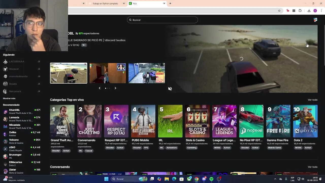The image size is (325, 183).
Task: Click the FPS tag under PUBG Mobile
Action: (146, 148)
